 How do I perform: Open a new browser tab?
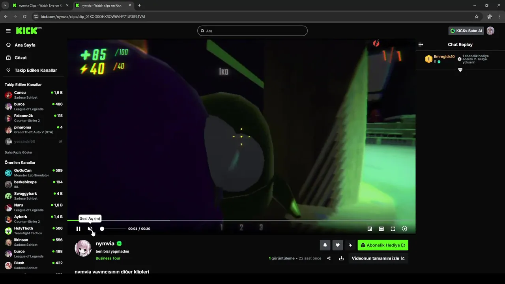(x=139, y=6)
